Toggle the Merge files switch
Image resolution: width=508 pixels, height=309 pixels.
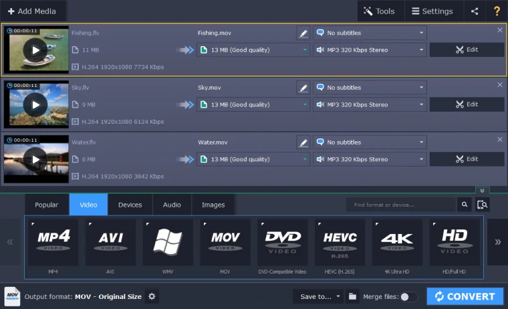(x=408, y=297)
